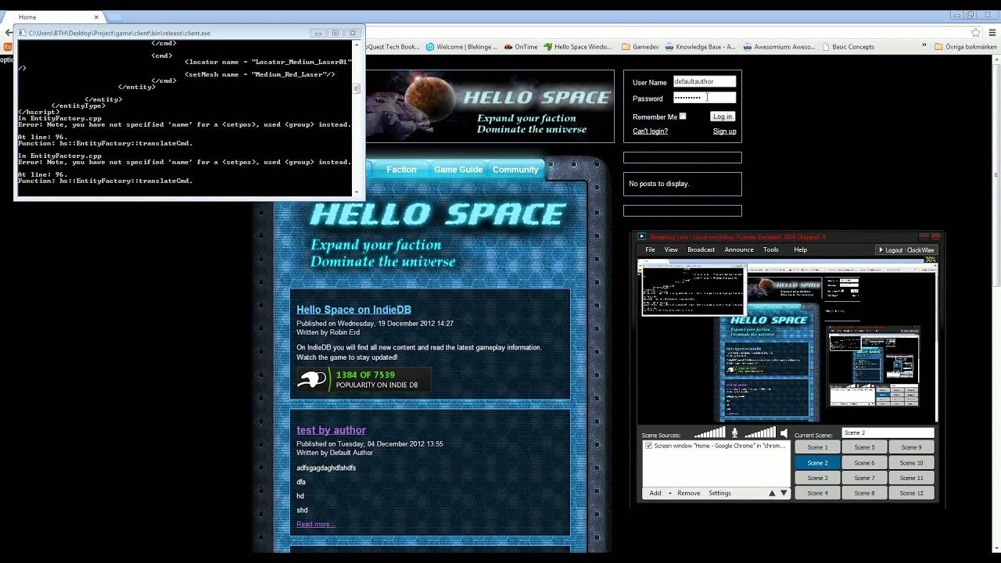
Task: Tick the Remember Me checkbox
Action: 683,117
